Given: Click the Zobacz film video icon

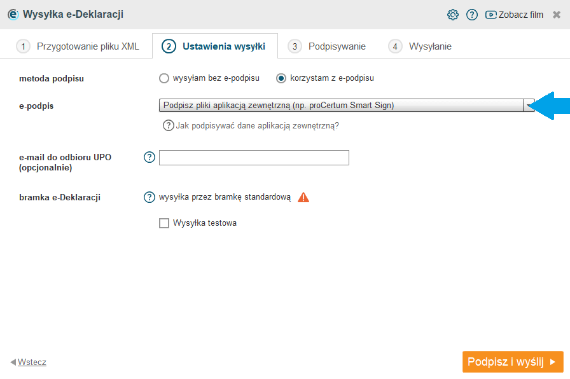Looking at the screenshot, I should point(490,15).
